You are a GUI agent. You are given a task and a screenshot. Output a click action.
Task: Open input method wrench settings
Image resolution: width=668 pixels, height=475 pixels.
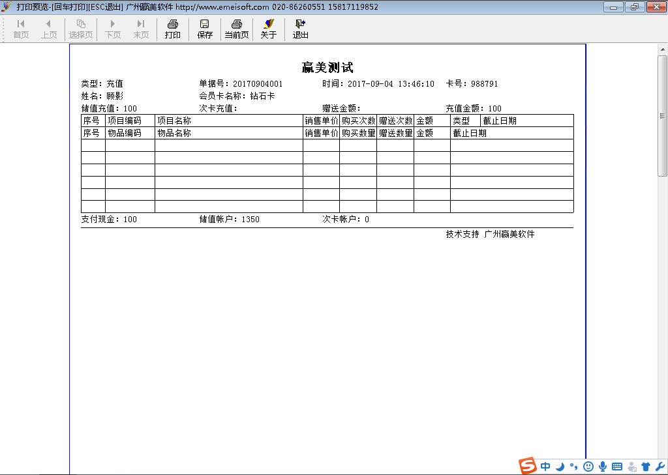point(660,467)
